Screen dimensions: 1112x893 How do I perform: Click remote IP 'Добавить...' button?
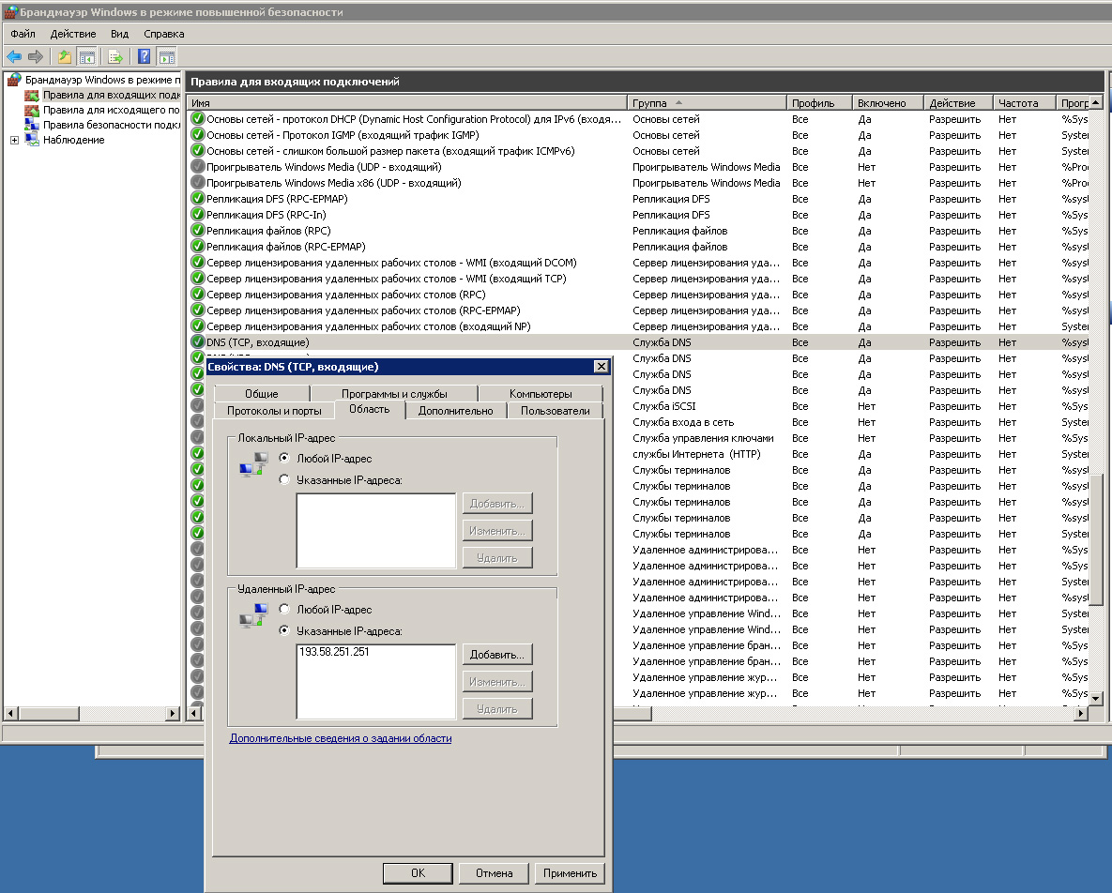pos(497,654)
